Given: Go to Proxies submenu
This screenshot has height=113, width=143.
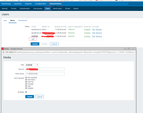Looking at the screenshot, I should 13,9.
